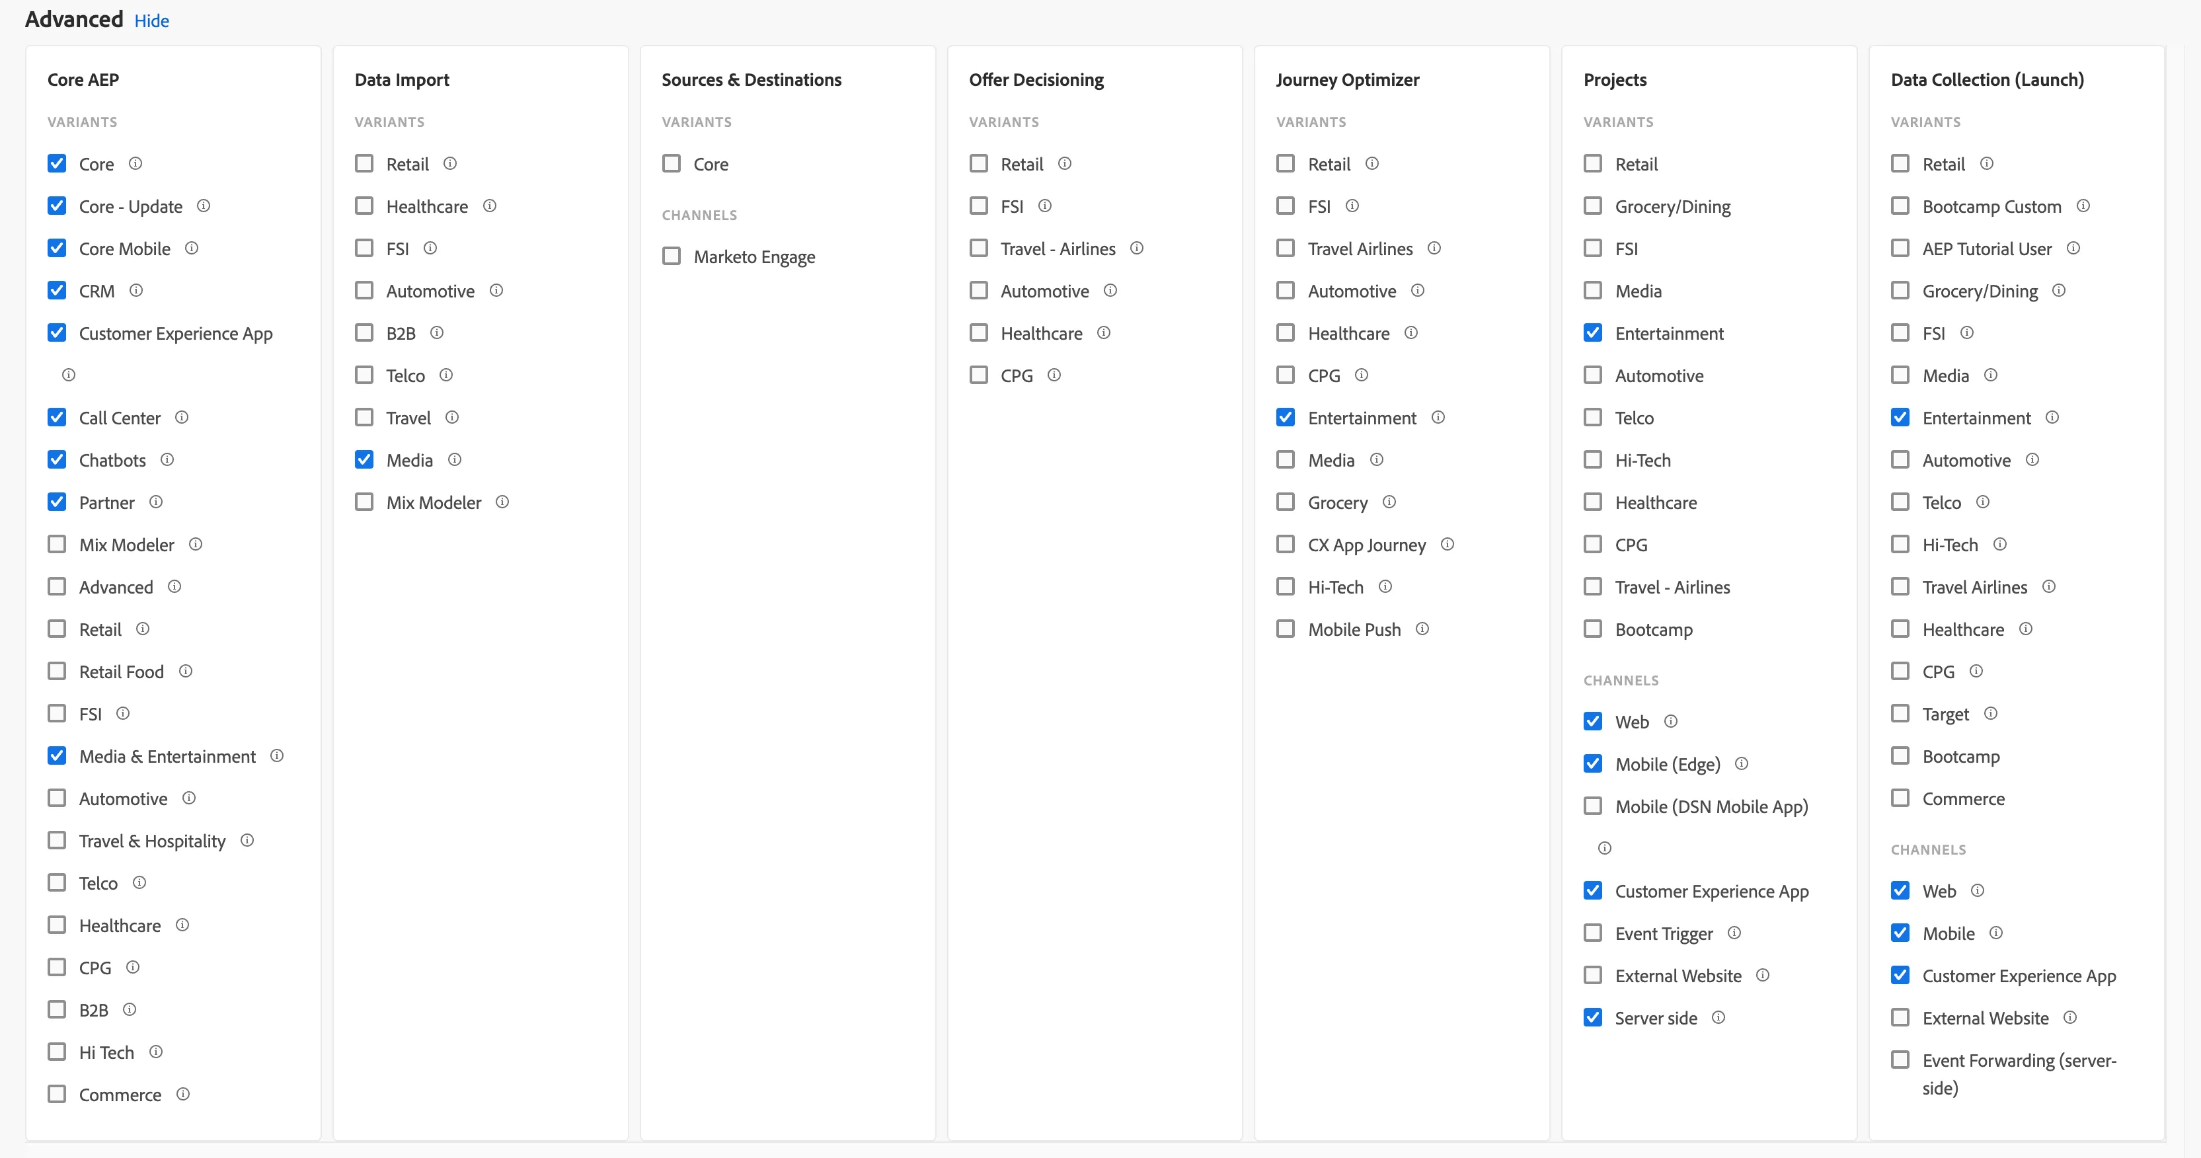Enable Travel - Airlines in Offer Decisioning

[x=979, y=248]
